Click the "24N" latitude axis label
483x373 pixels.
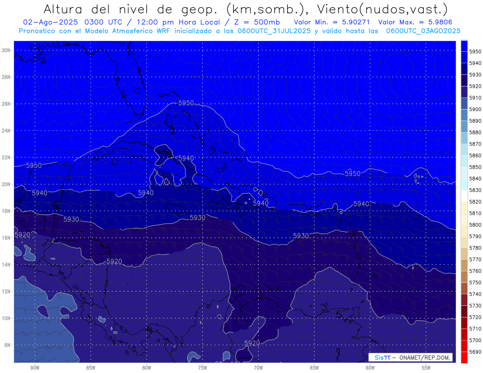click(6, 131)
